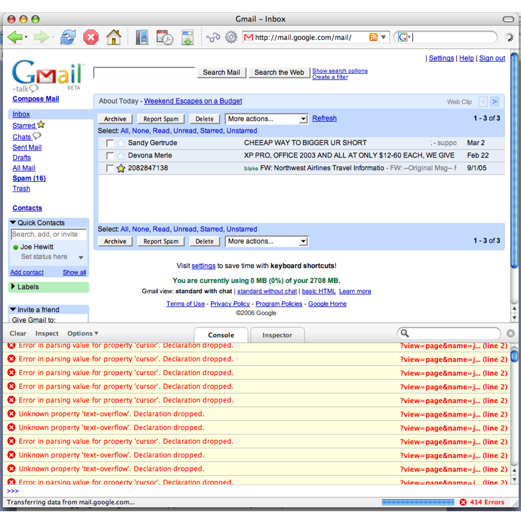Check the 2082847138 message checkbox

pyautogui.click(x=110, y=169)
